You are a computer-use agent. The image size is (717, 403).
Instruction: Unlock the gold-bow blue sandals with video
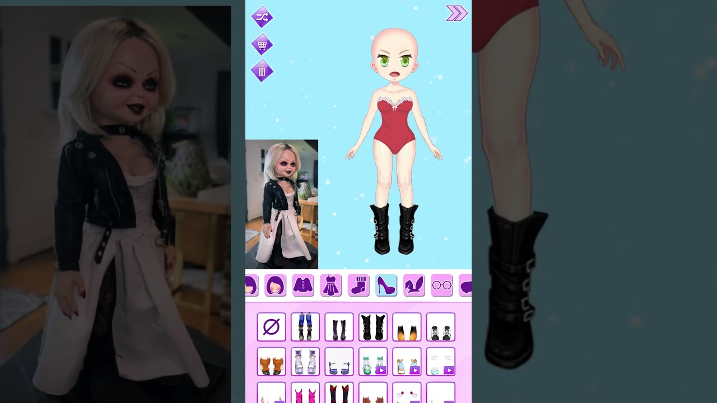tap(407, 362)
